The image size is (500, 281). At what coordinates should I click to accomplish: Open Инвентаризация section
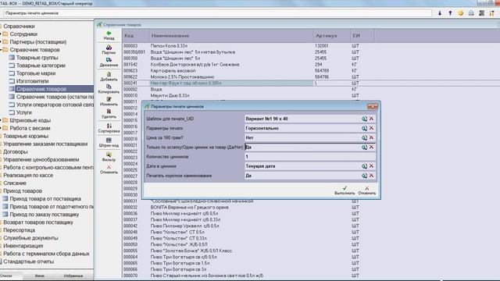pos(23,246)
